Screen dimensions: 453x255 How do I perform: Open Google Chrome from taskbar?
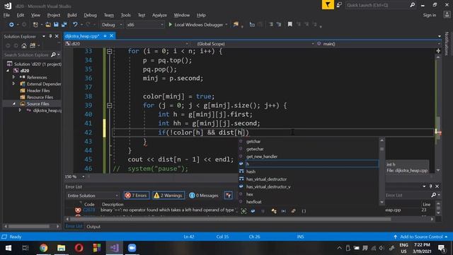point(44,248)
